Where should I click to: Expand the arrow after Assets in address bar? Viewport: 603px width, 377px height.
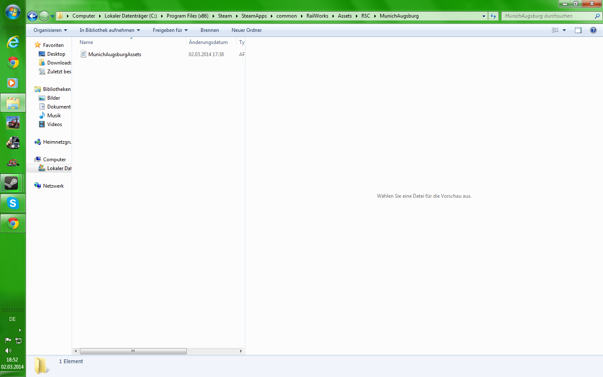356,16
